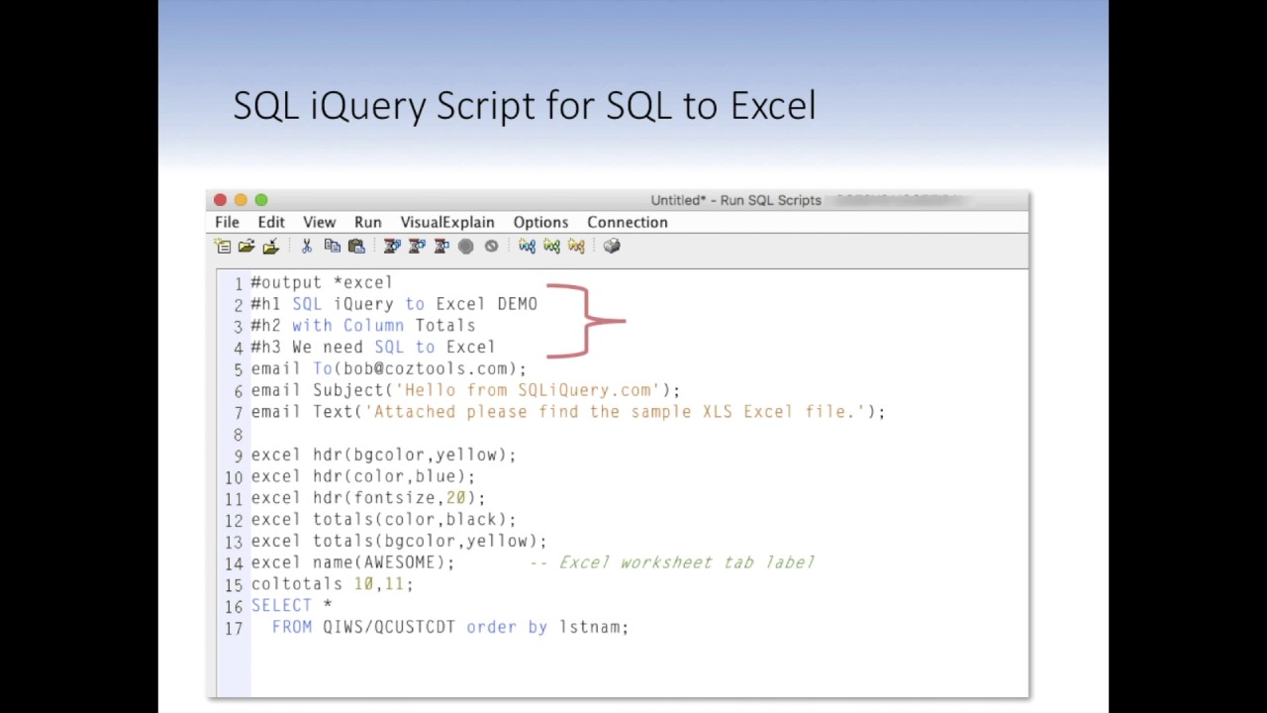Click the middle Visual Explain icon
Image resolution: width=1267 pixels, height=713 pixels.
[551, 247]
